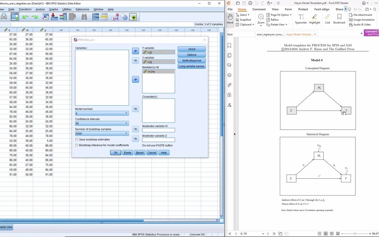Open Multicategorical options in PROCESS
Image resolution: width=379 pixels, height=237 pixels.
(191, 60)
